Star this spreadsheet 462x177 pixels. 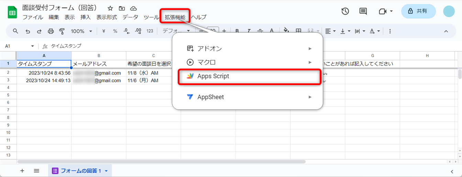(x=110, y=8)
